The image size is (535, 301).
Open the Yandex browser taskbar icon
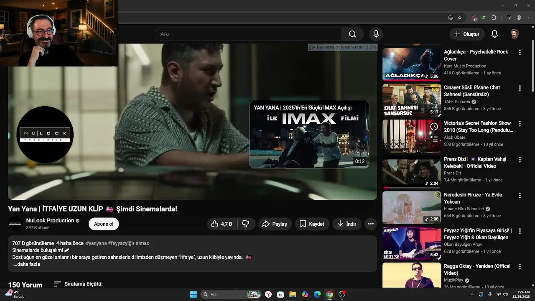(268, 294)
